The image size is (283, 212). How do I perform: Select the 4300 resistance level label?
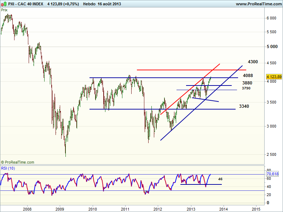pos(253,62)
